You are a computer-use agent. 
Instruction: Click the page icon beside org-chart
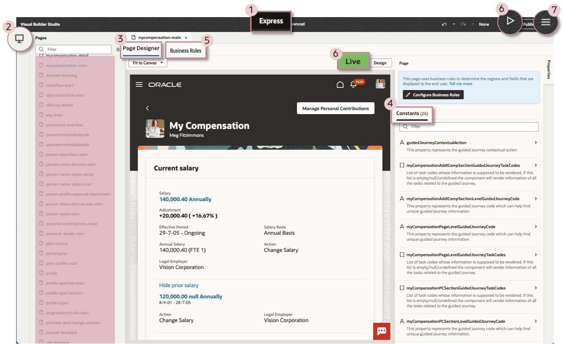(41, 115)
